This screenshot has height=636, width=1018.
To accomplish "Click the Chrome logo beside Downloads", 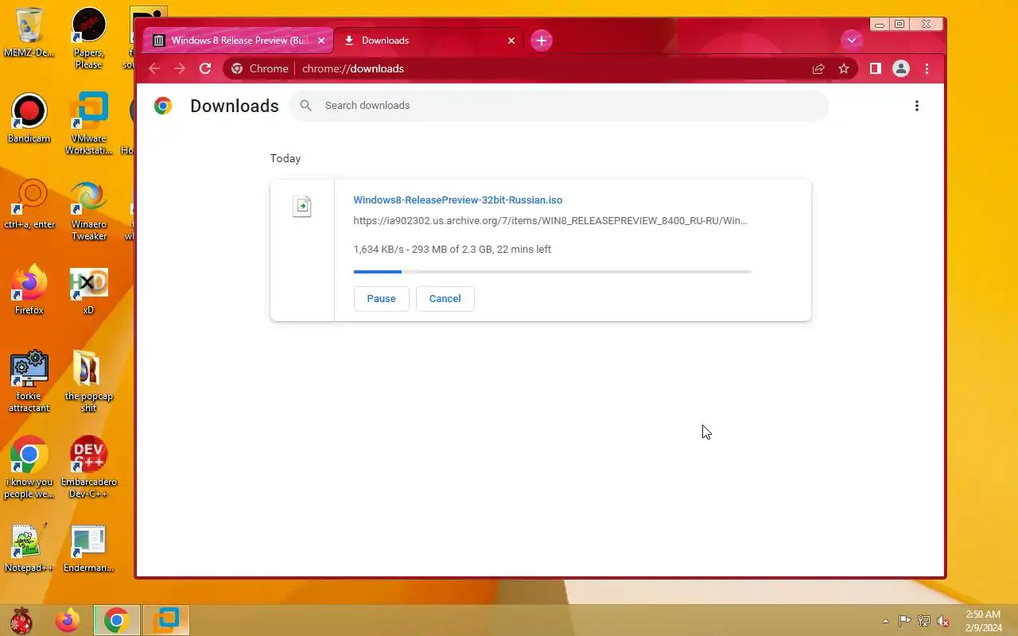I will click(163, 106).
